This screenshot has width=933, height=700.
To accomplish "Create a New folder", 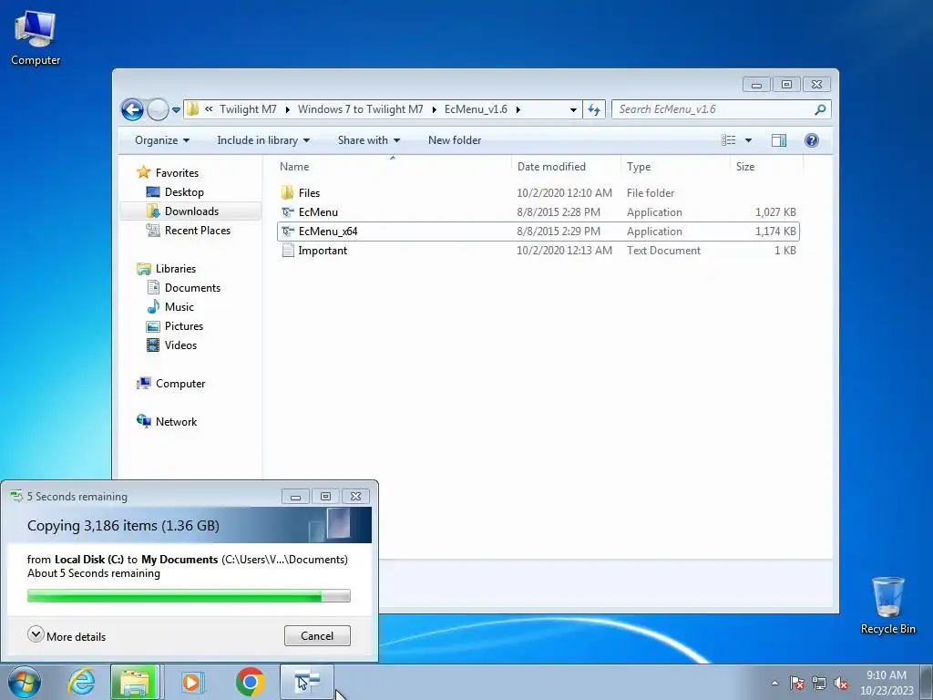I will click(x=455, y=140).
